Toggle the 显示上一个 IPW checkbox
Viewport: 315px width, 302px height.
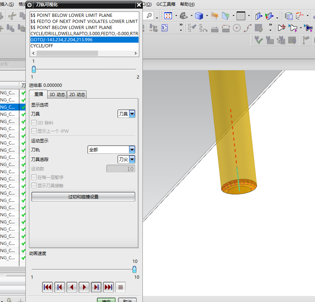coord(34,131)
